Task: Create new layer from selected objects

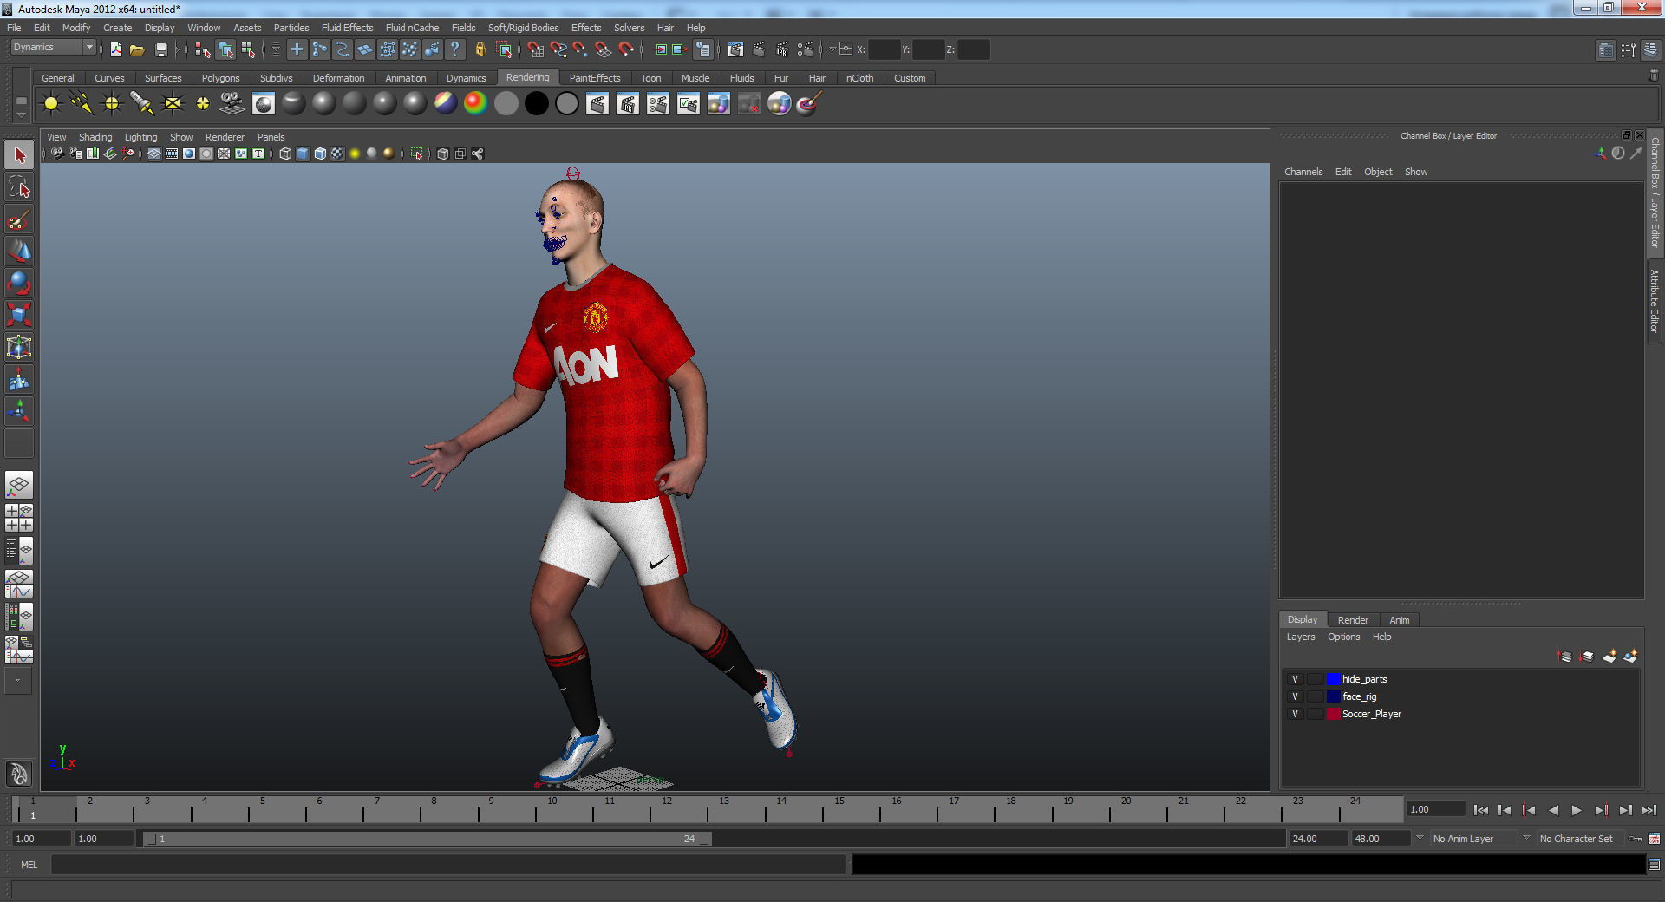Action: (x=1630, y=657)
